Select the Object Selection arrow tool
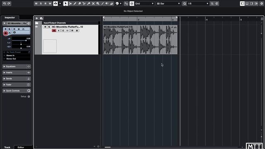265x149 pixels. click(65, 4)
